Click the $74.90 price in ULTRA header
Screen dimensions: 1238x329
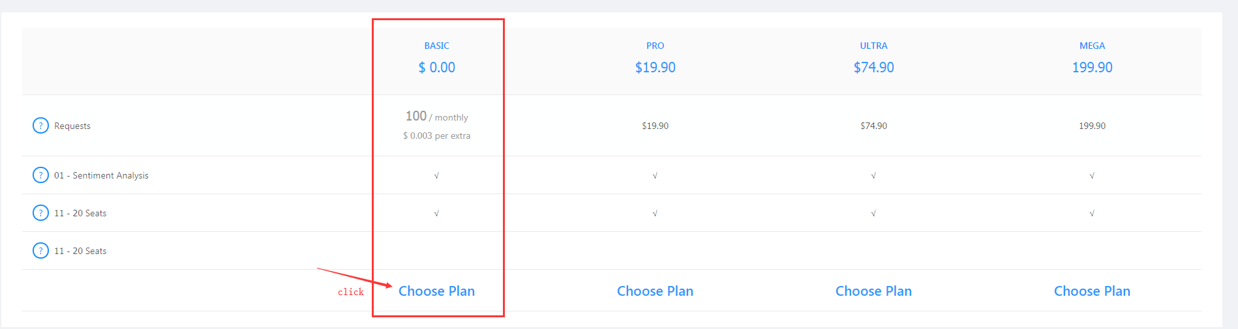tap(873, 67)
